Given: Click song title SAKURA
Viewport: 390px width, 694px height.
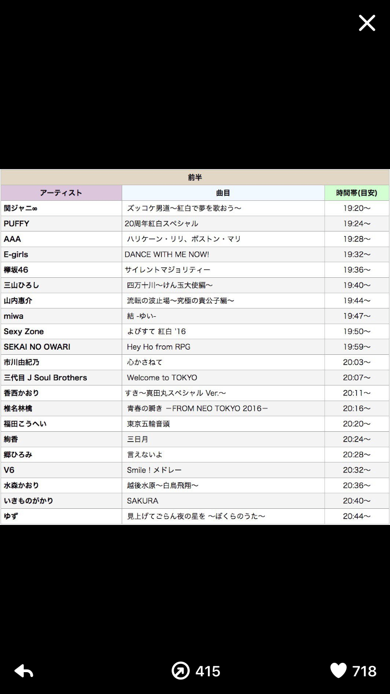Looking at the screenshot, I should 142,500.
